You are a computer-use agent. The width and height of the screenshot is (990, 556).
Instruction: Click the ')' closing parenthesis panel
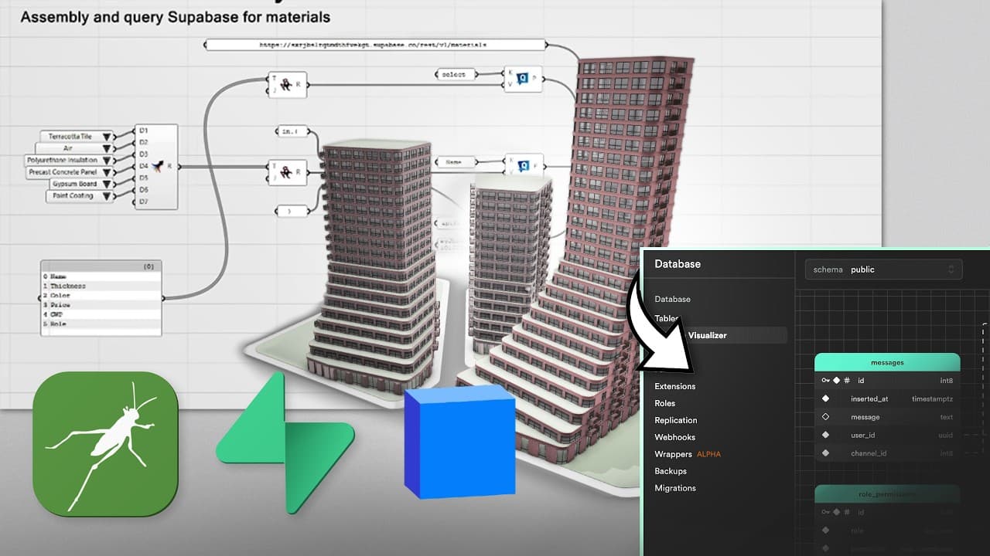pyautogui.click(x=292, y=210)
